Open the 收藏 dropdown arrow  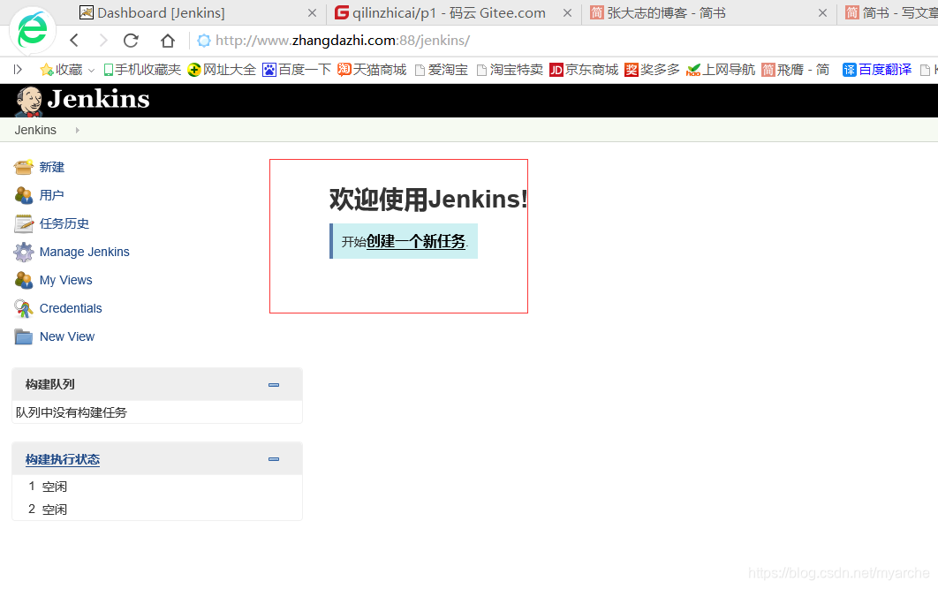[x=92, y=71]
